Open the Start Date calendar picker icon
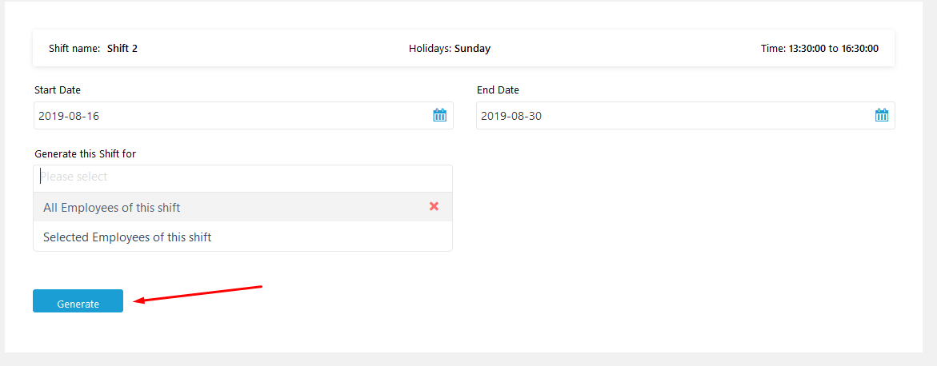Screen dimensions: 937x366 [440, 115]
